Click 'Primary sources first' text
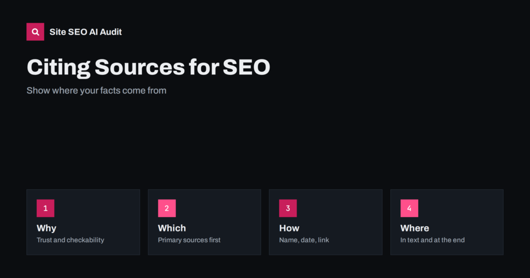Image resolution: width=530 pixels, height=278 pixels. 189,240
